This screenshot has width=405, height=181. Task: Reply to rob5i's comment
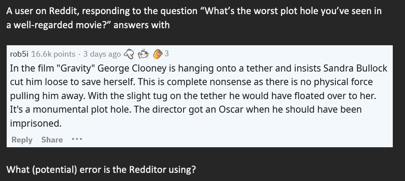tap(22, 140)
